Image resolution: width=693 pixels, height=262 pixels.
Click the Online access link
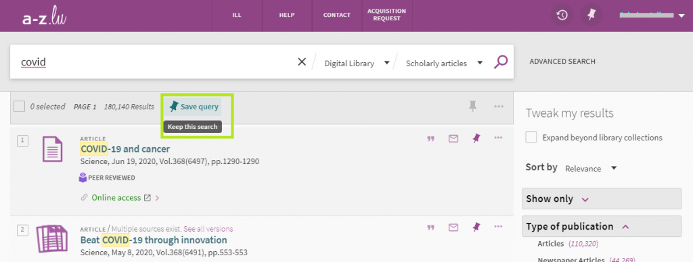[x=116, y=198]
